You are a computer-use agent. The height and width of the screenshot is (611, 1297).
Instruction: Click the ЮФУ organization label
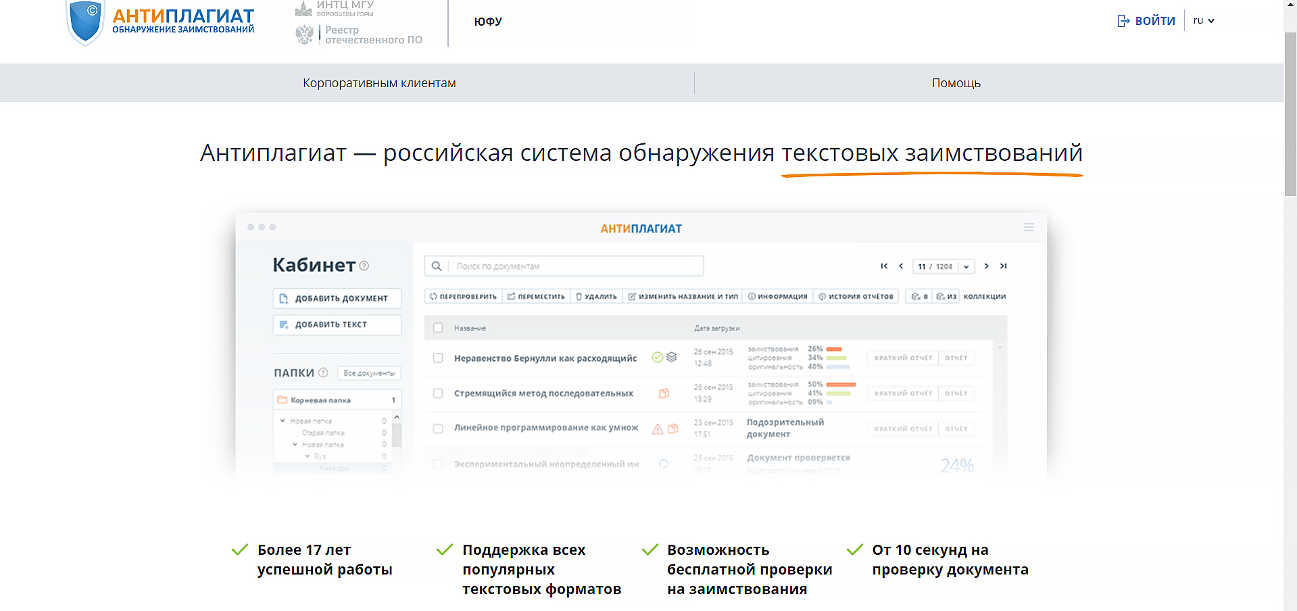pos(488,22)
